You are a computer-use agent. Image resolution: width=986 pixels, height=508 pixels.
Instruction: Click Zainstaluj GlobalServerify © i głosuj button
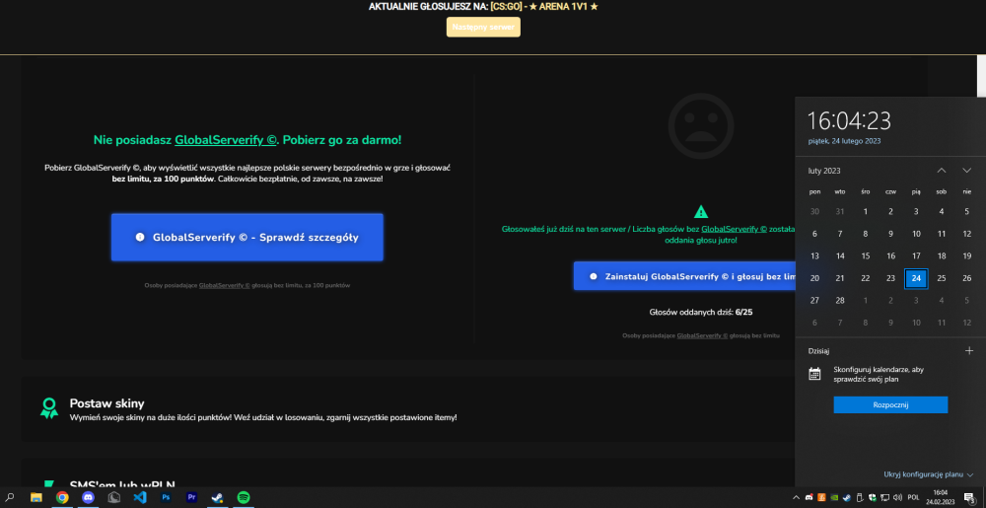click(684, 276)
